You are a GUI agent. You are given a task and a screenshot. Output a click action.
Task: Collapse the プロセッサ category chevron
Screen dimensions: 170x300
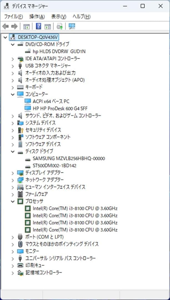[12, 201]
